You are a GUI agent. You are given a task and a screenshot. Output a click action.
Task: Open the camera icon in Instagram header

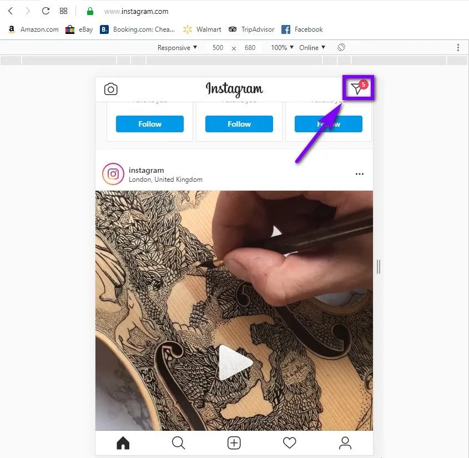(110, 89)
